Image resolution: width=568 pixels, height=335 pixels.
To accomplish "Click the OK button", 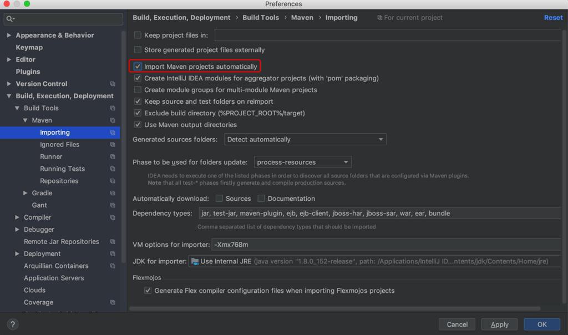I will point(542,324).
